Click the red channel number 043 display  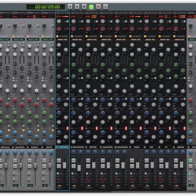click(x=58, y=17)
